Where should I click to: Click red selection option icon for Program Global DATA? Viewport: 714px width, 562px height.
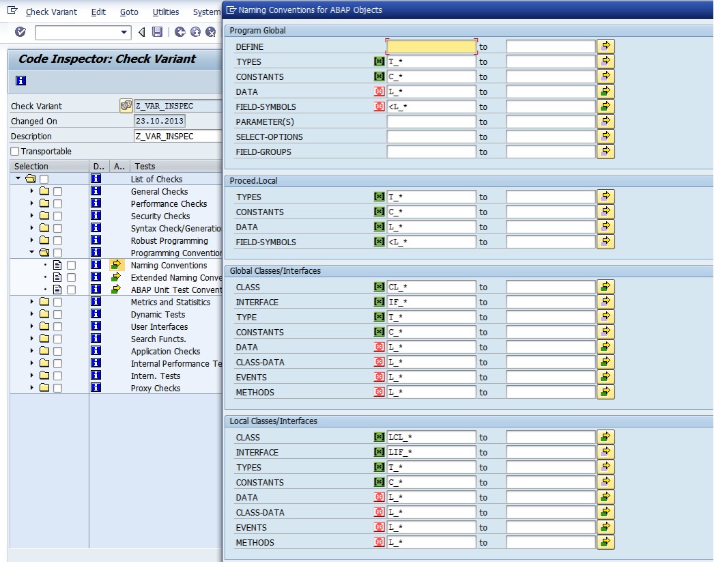(380, 91)
